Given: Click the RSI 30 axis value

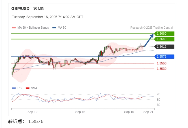Looking at the screenshot, I should [159, 105].
